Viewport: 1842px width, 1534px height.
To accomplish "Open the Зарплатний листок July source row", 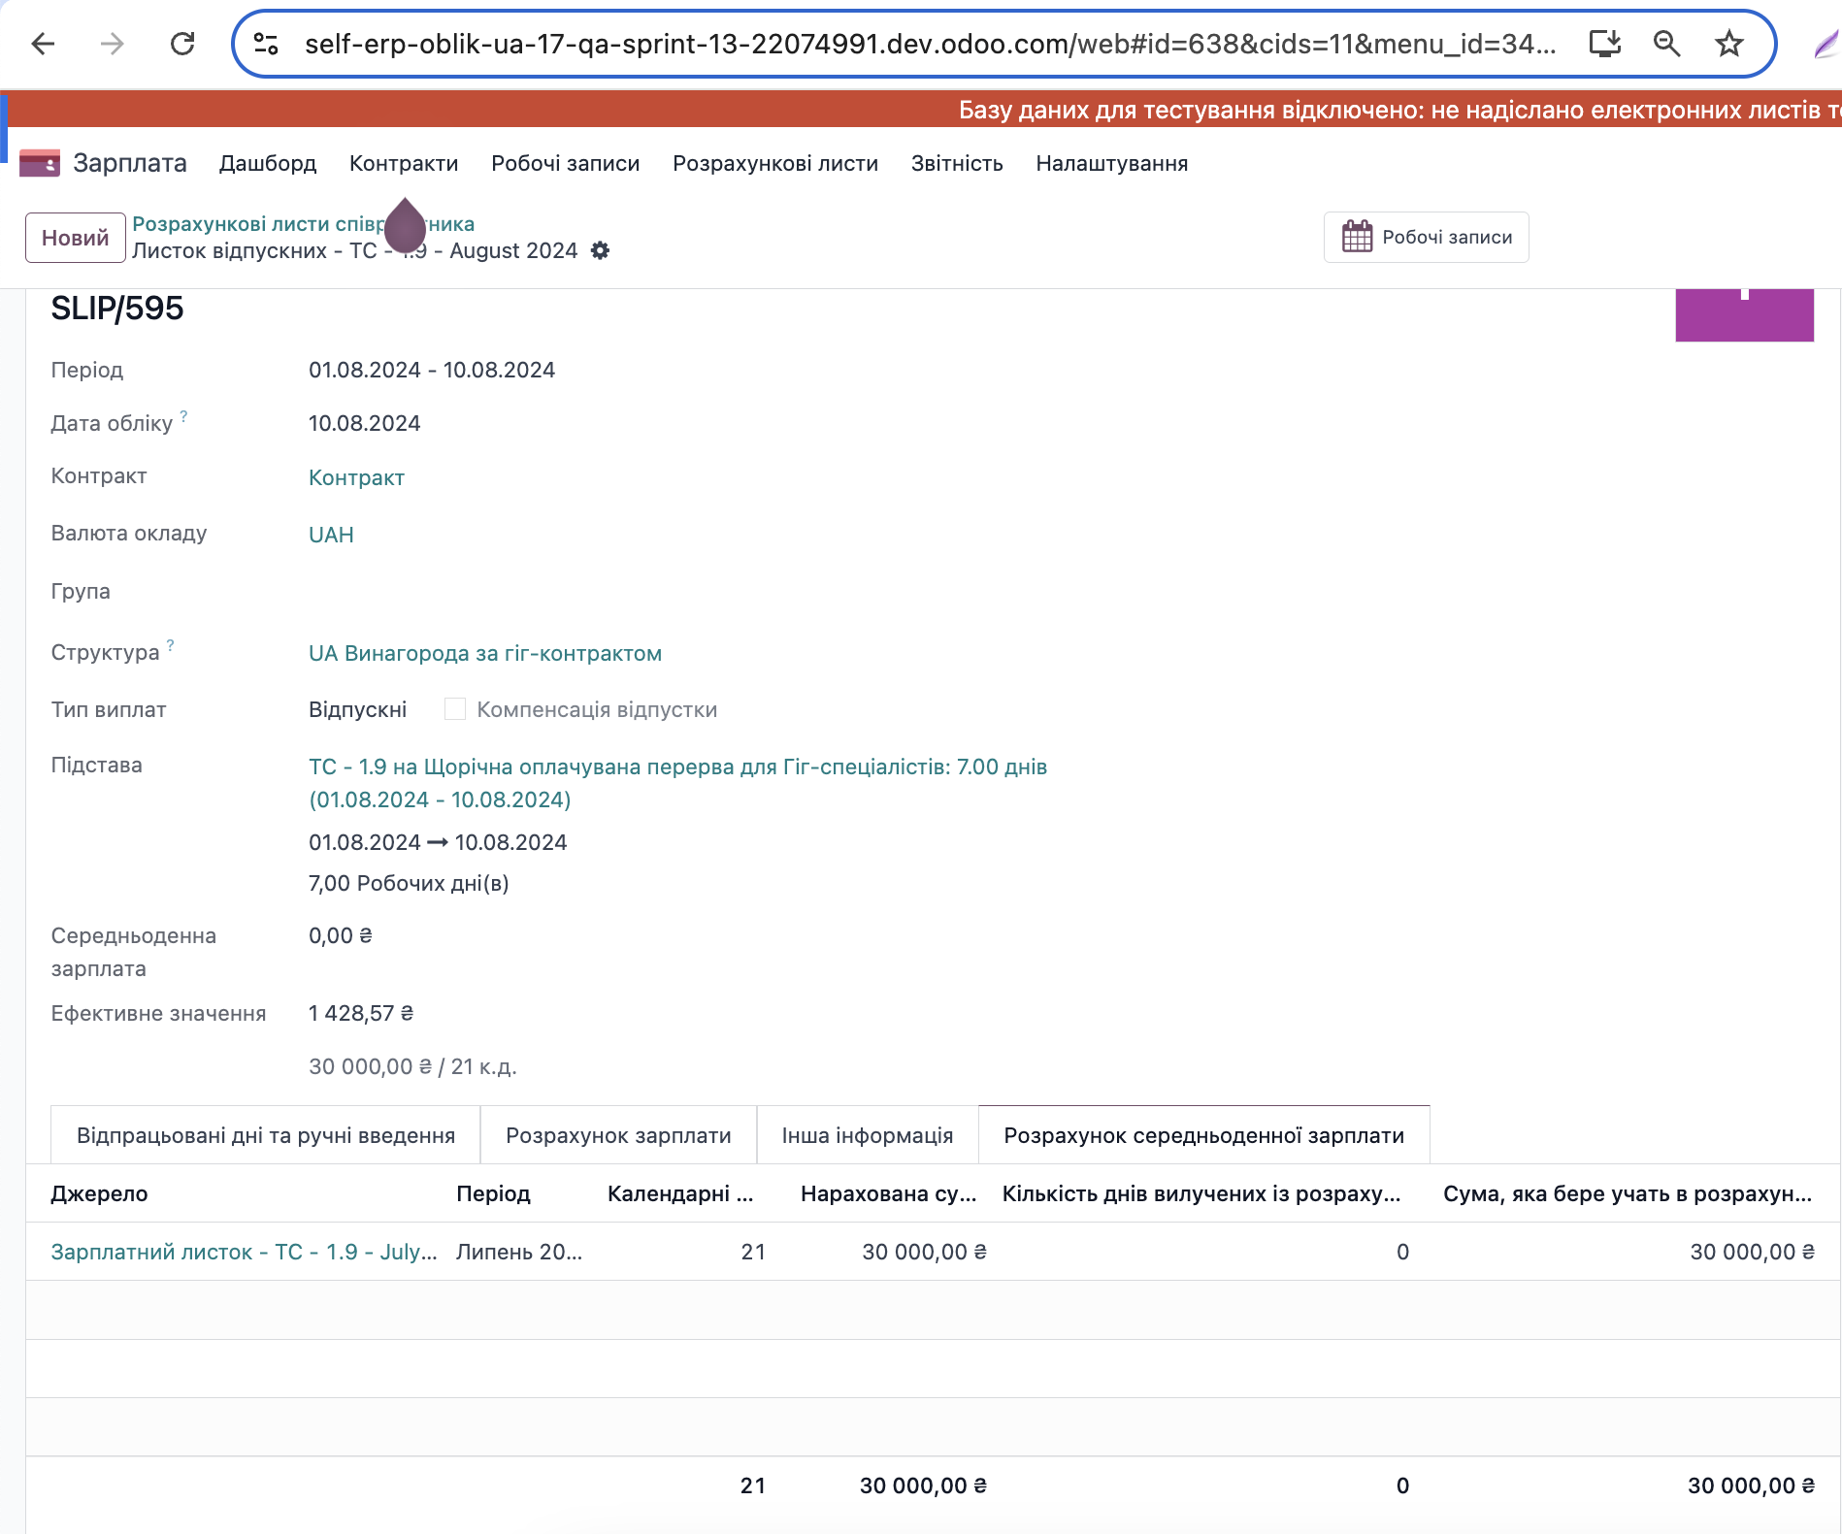I will pos(244,1252).
